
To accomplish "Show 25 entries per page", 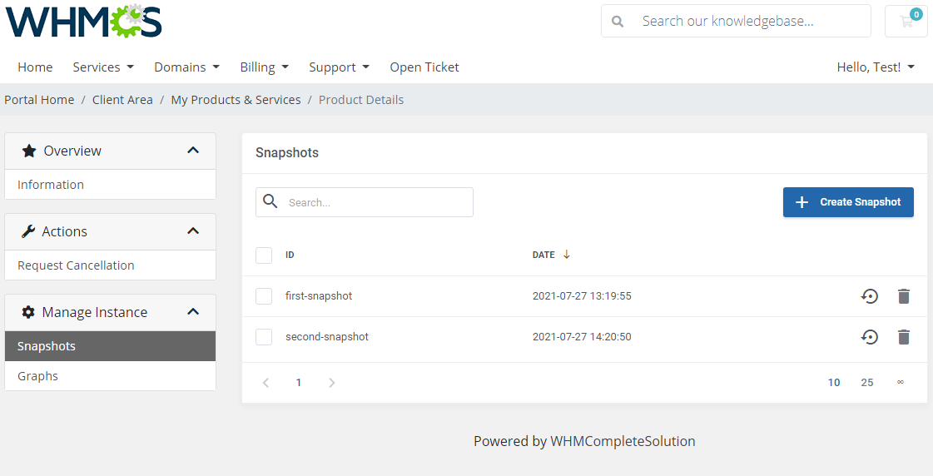I will tap(867, 383).
